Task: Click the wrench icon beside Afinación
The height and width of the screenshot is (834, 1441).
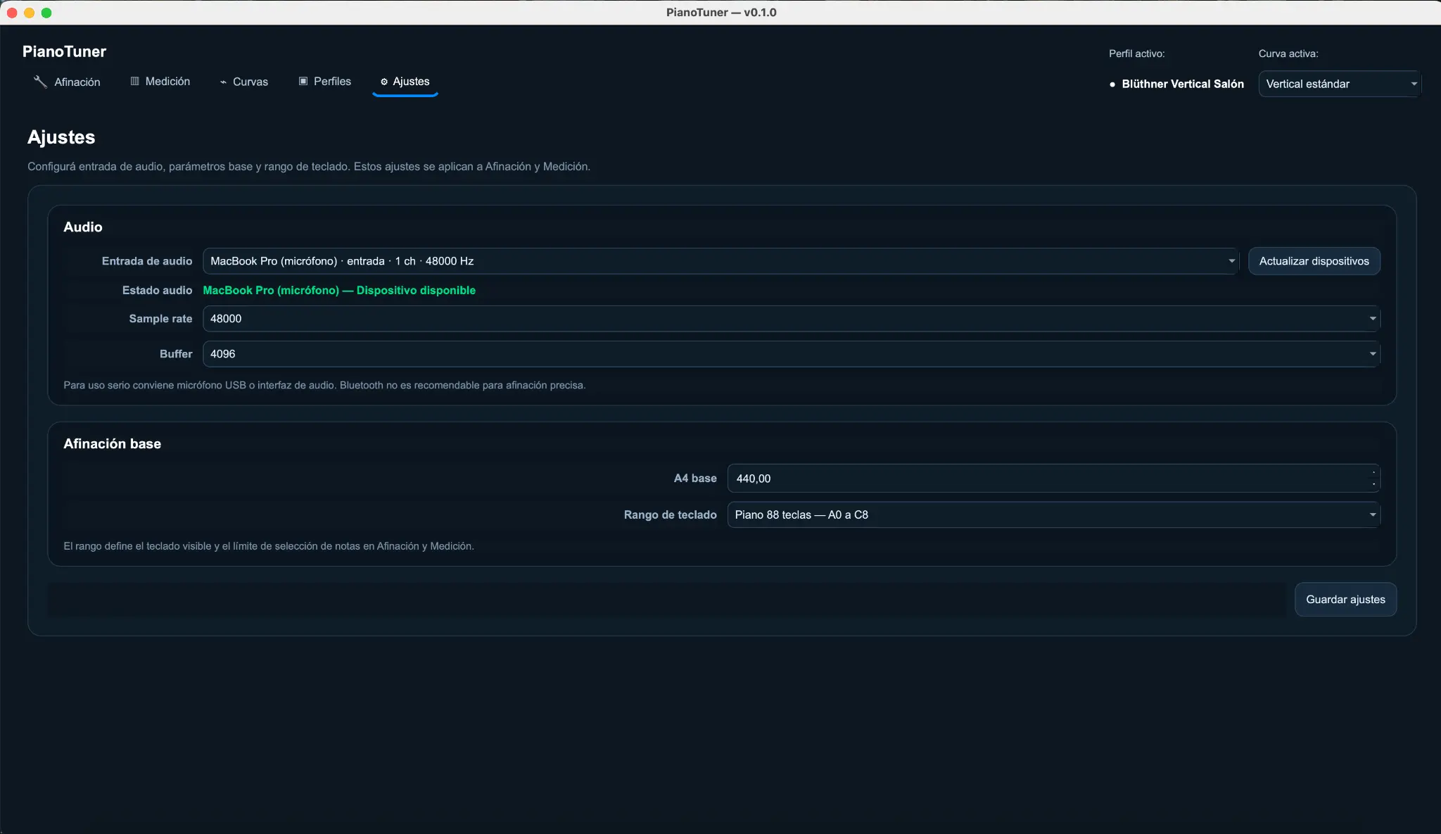Action: click(x=40, y=82)
